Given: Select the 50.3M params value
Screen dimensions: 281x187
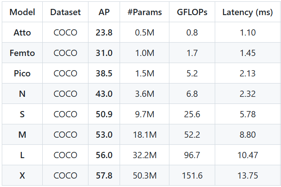Looking at the screenshot, I should pyautogui.click(x=145, y=175).
